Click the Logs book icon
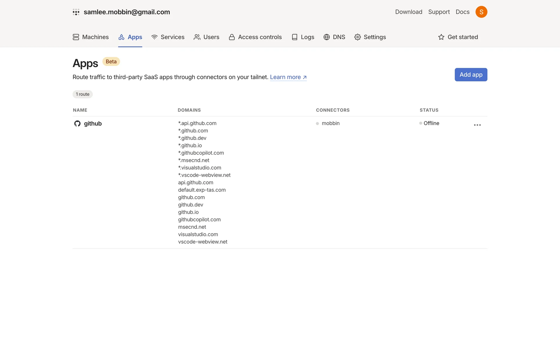560x350 pixels. tap(295, 37)
